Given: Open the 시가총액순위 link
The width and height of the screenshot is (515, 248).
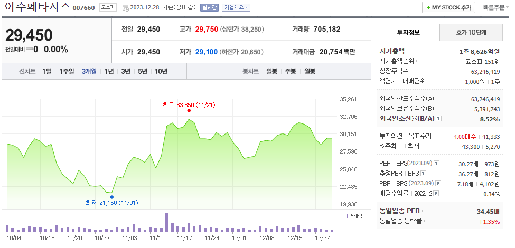Looking at the screenshot, I should click(x=399, y=61).
